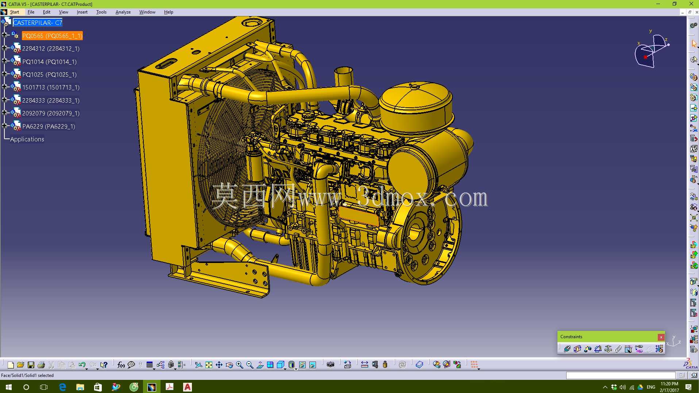Open Windows Start button

[9, 387]
